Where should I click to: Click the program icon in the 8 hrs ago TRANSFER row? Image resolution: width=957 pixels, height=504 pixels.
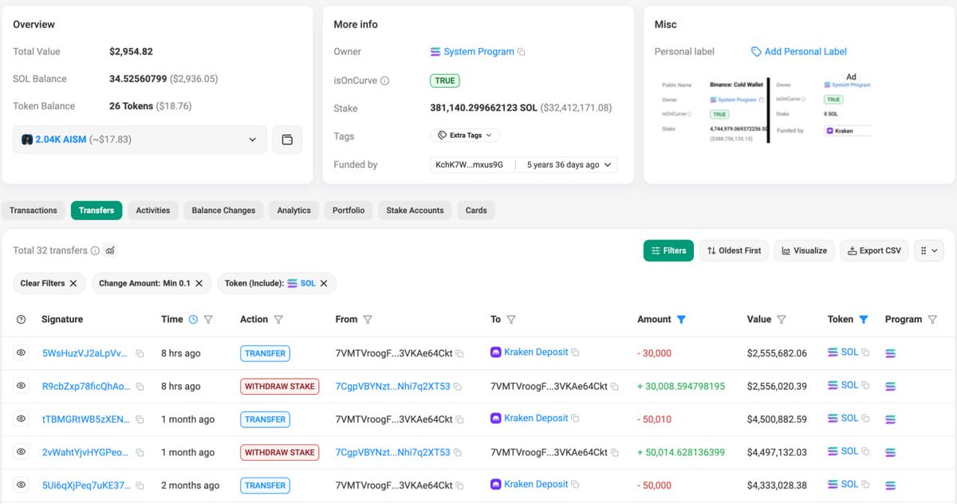tap(891, 352)
